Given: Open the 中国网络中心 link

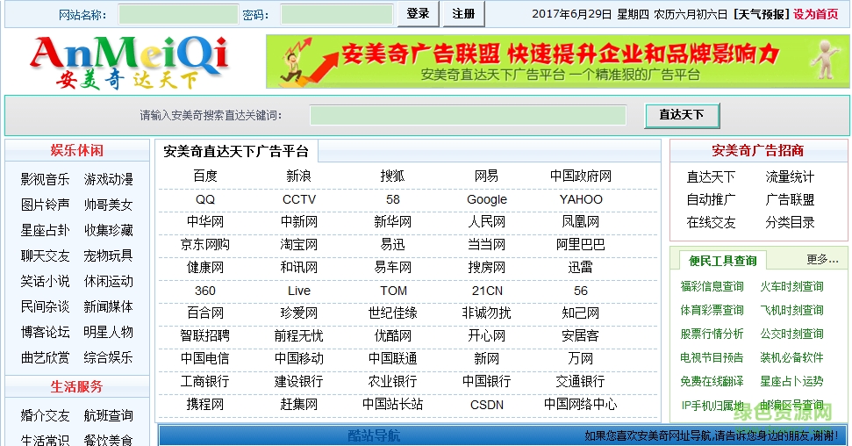Looking at the screenshot, I should [x=581, y=405].
